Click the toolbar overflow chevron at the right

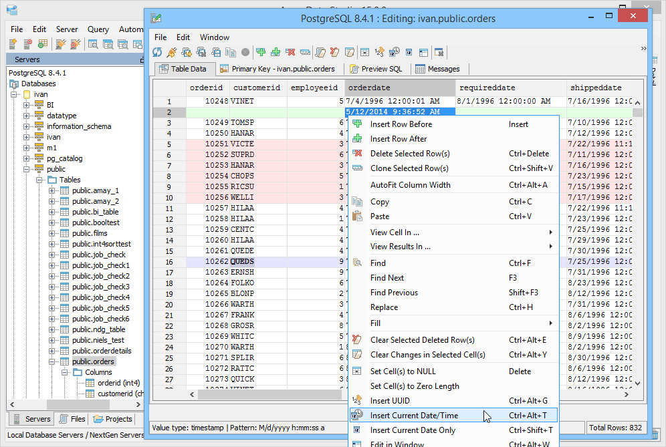point(643,48)
